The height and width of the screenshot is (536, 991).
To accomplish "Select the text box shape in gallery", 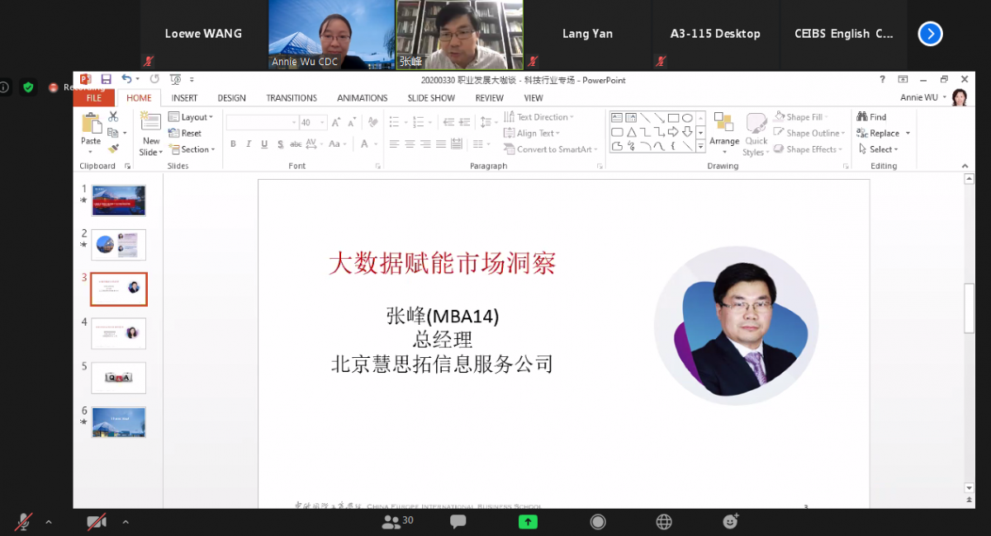I will coord(617,118).
